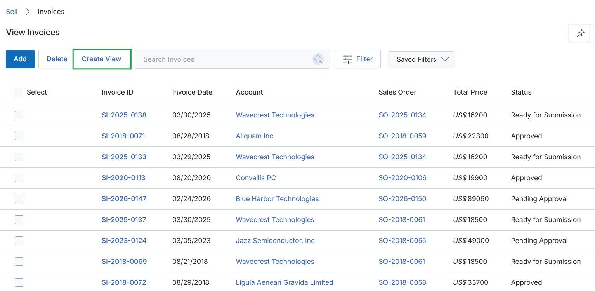Click the Status column header
This screenshot has width=595, height=291.
click(x=521, y=92)
